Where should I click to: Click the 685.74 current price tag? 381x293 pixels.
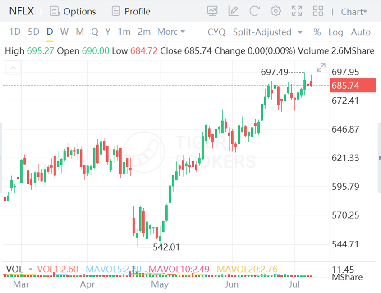pos(353,86)
